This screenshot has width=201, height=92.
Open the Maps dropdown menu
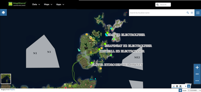coord(48,4)
